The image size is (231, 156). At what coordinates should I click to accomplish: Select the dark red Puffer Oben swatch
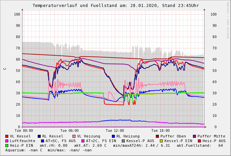click(158, 136)
